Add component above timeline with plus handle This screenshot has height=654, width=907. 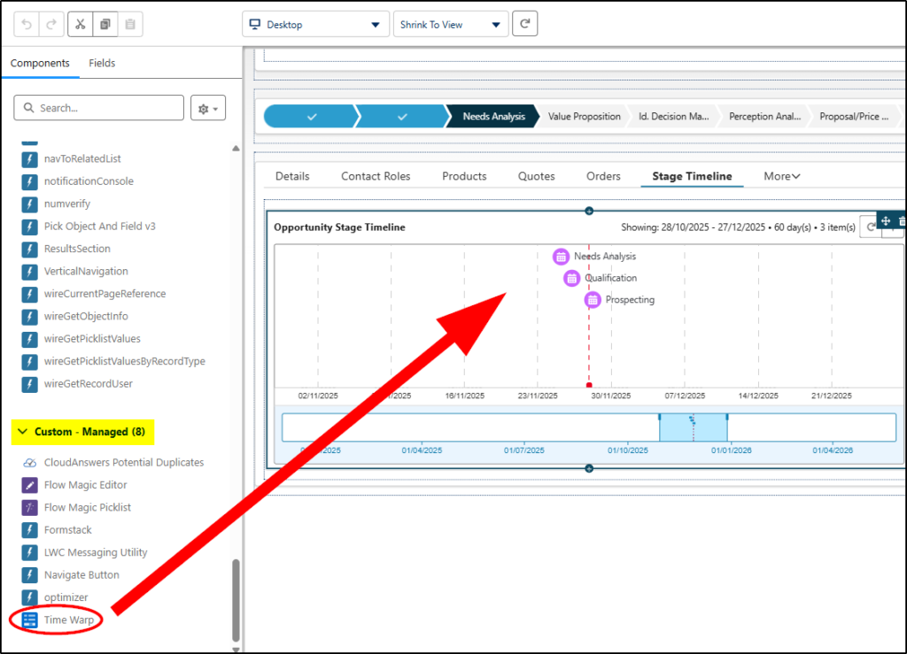tap(589, 210)
